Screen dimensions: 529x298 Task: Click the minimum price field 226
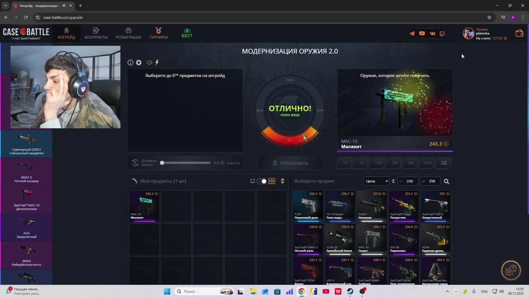pyautogui.click(x=407, y=181)
